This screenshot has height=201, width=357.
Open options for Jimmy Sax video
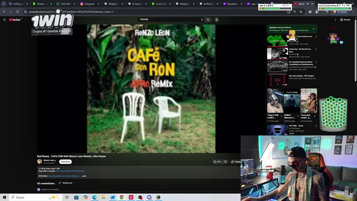click(316, 49)
